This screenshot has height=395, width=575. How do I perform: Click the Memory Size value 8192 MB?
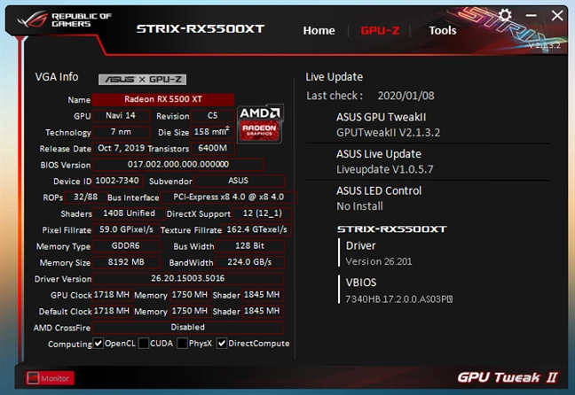[x=126, y=262]
